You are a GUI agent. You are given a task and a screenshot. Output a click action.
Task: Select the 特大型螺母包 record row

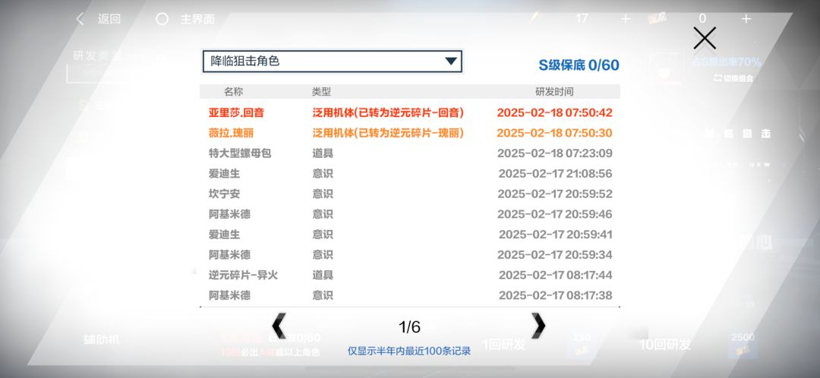pyautogui.click(x=410, y=153)
